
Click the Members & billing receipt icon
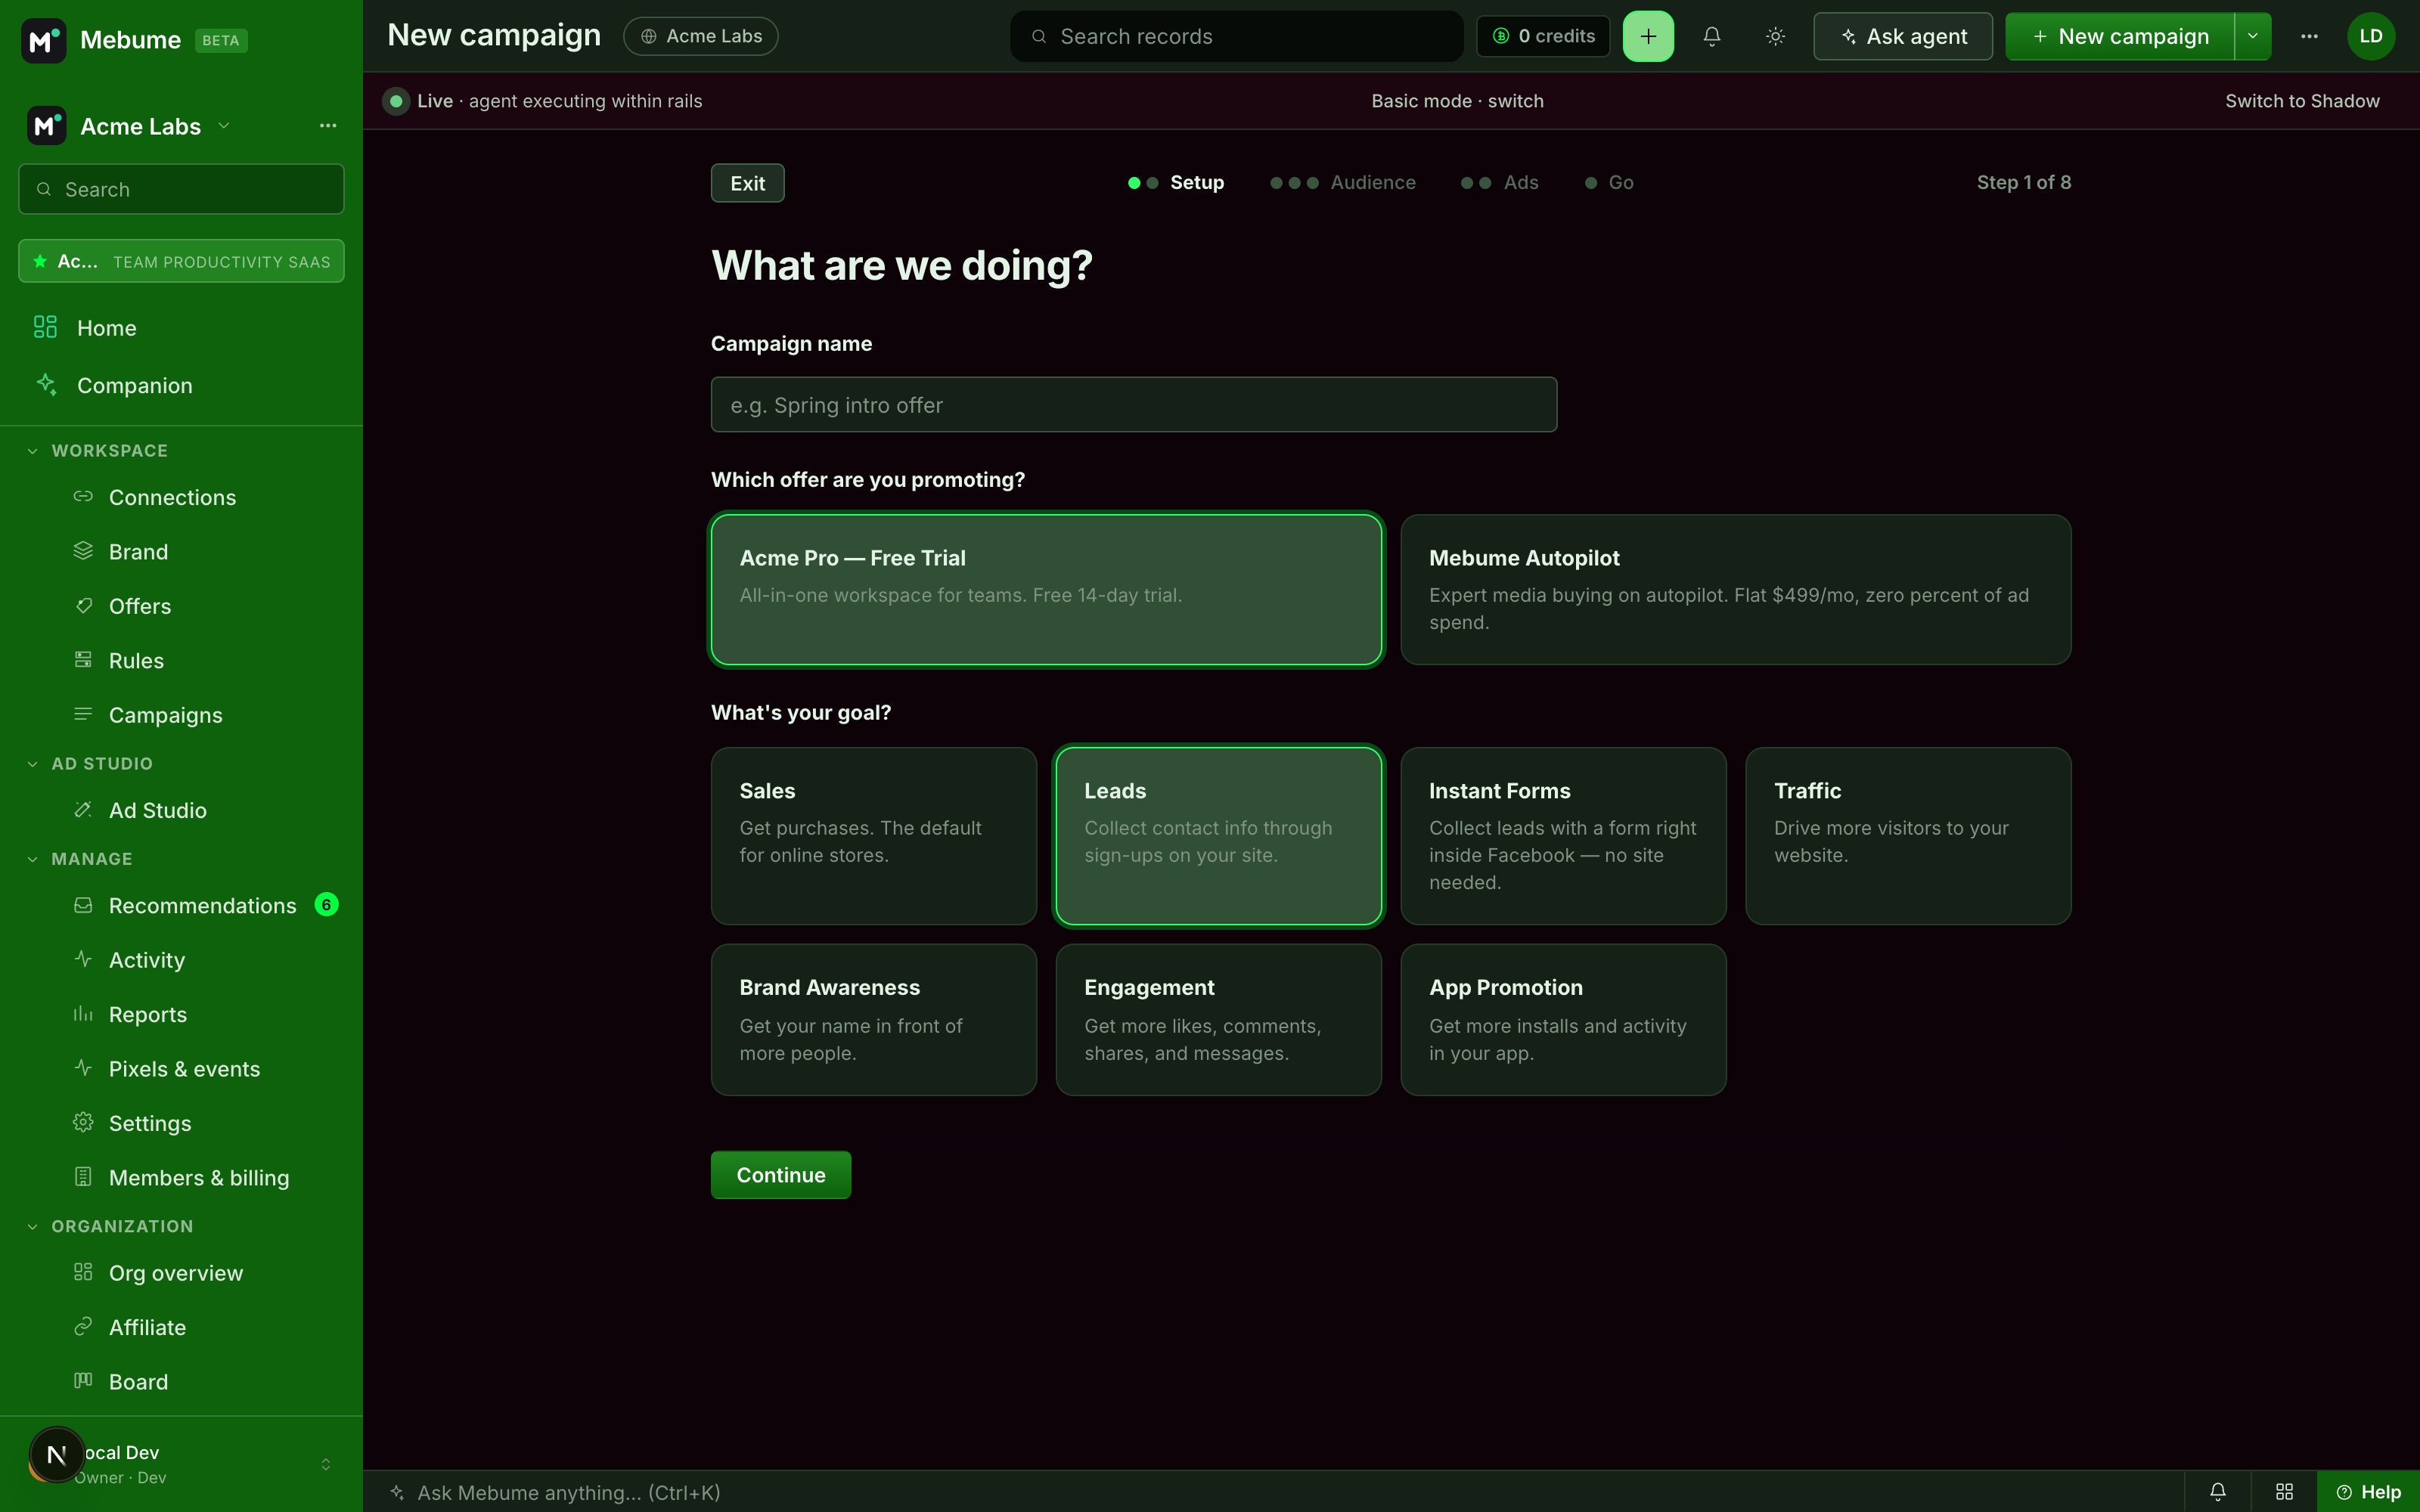click(x=83, y=1177)
